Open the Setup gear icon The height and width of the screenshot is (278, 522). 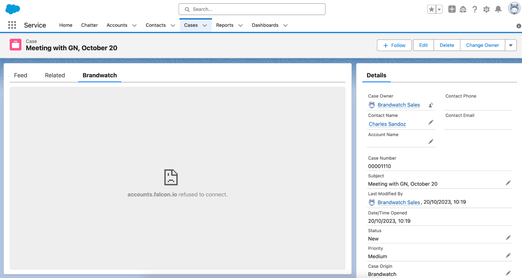point(486,9)
